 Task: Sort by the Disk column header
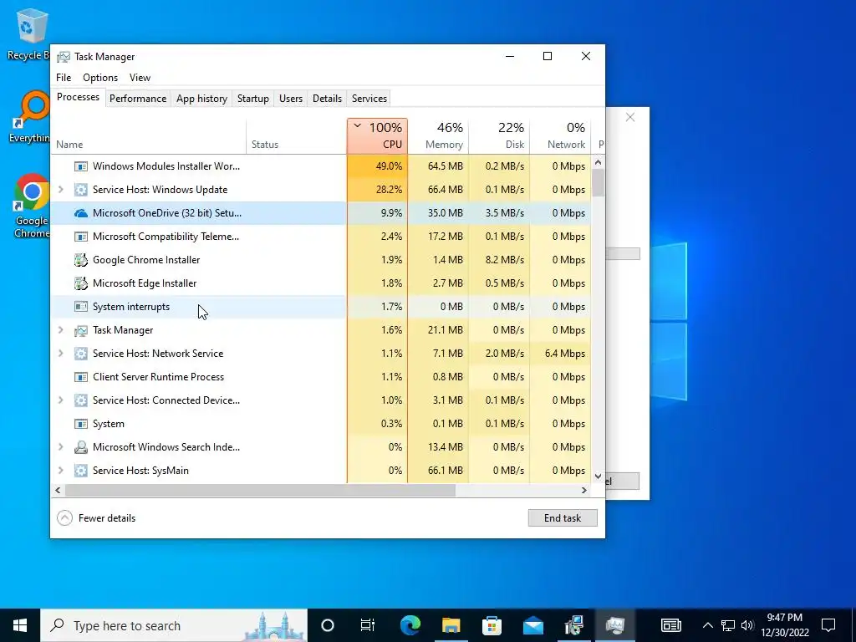pyautogui.click(x=500, y=136)
